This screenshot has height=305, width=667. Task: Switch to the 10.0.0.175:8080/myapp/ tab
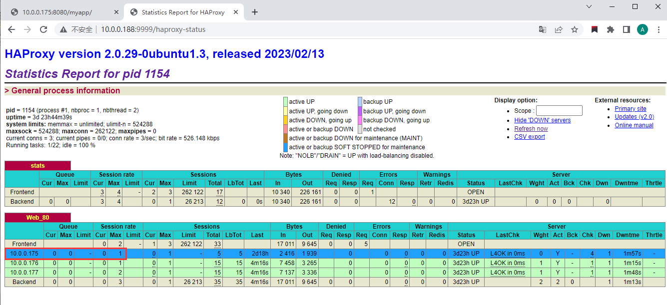click(62, 12)
